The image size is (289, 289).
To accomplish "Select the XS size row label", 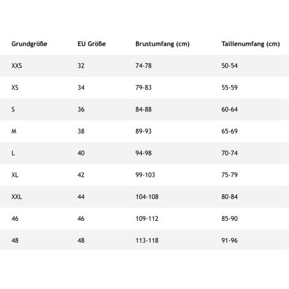I will pyautogui.click(x=15, y=87).
